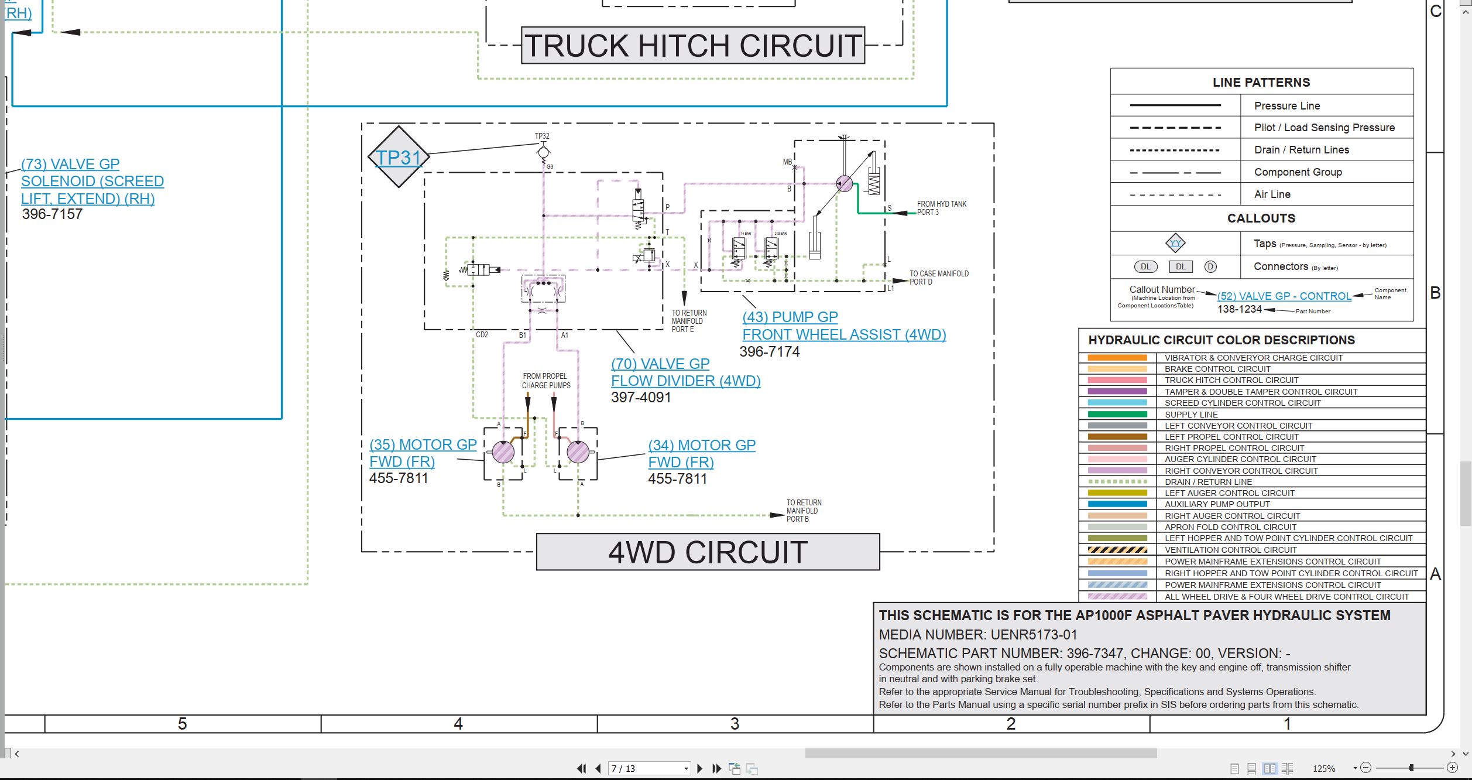The width and height of the screenshot is (1472, 780).
Task: Click the previous view icon
Action: click(735, 768)
